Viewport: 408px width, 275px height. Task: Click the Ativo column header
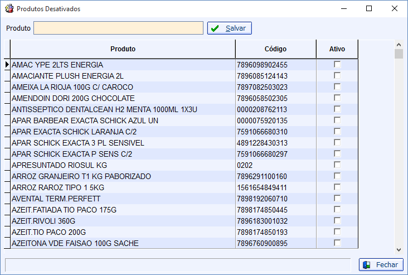tap(337, 49)
